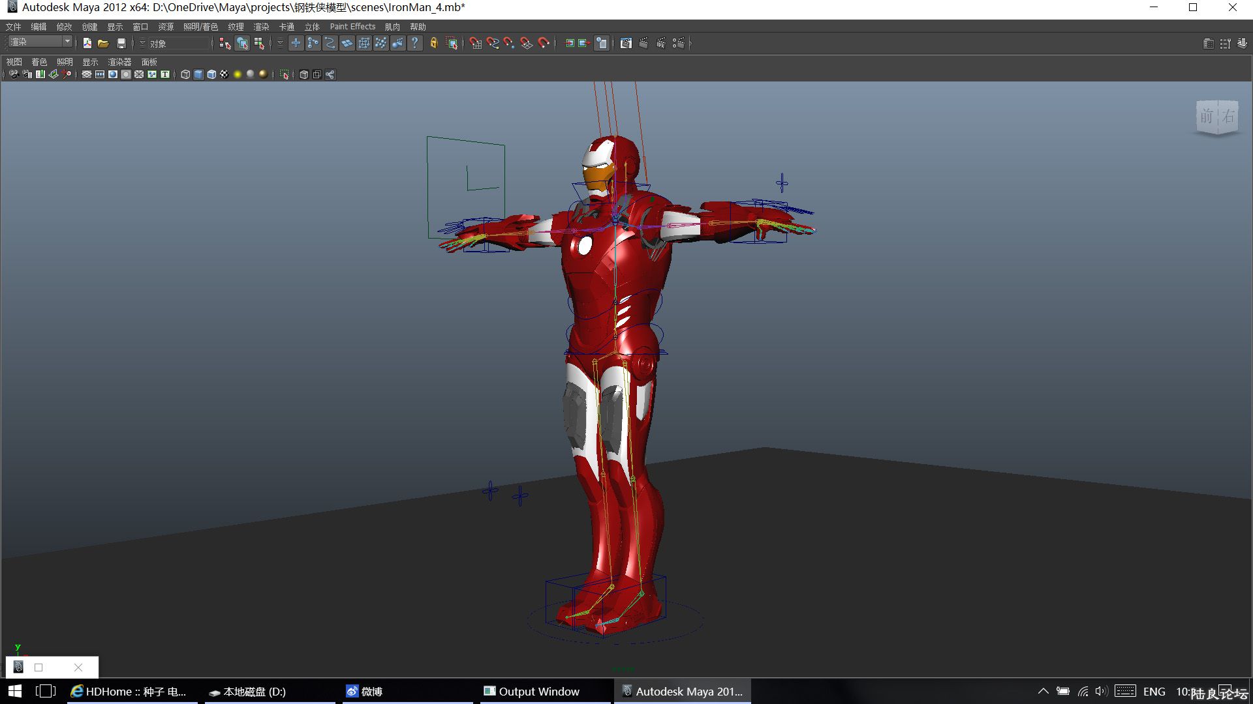Open the Paint Effects menu
Screen dimensions: 1253x704
[352, 27]
